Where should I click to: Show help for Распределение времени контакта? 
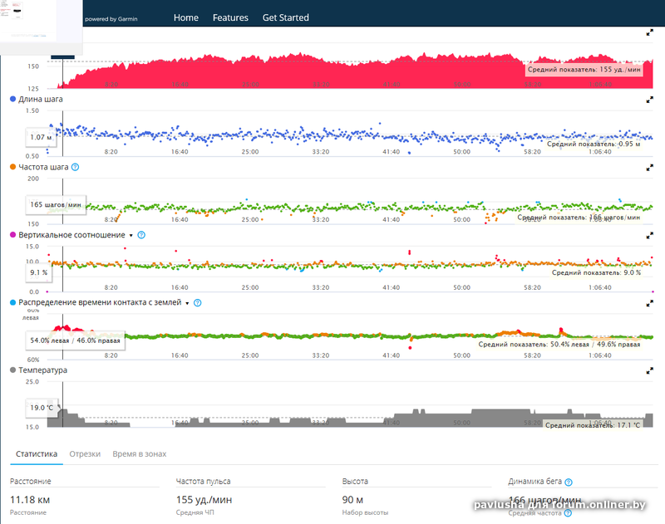198,303
